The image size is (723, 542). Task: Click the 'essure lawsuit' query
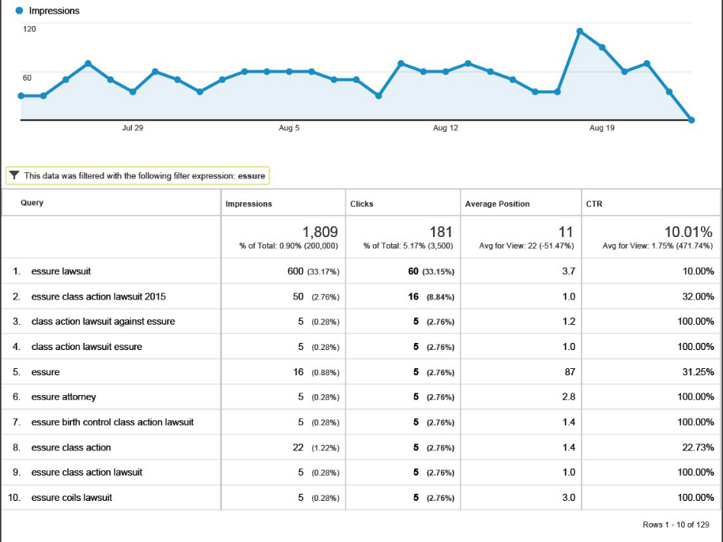61,271
